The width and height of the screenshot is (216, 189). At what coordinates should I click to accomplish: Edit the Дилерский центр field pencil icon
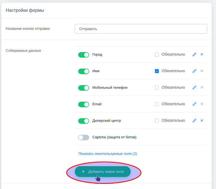tap(194, 120)
